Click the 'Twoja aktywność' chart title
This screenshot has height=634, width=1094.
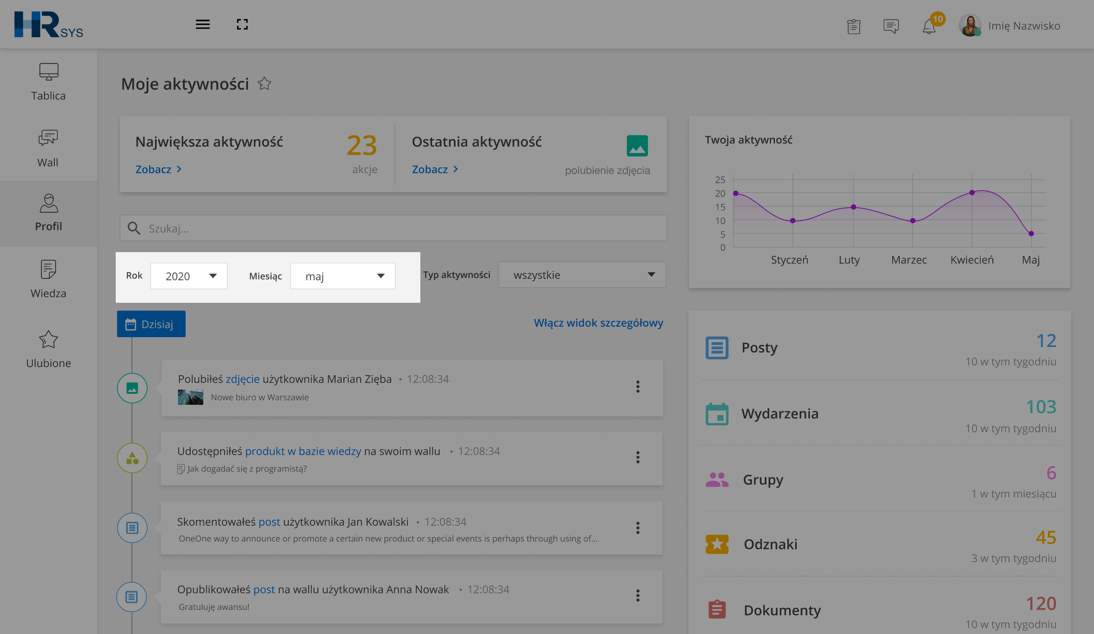pyautogui.click(x=749, y=140)
